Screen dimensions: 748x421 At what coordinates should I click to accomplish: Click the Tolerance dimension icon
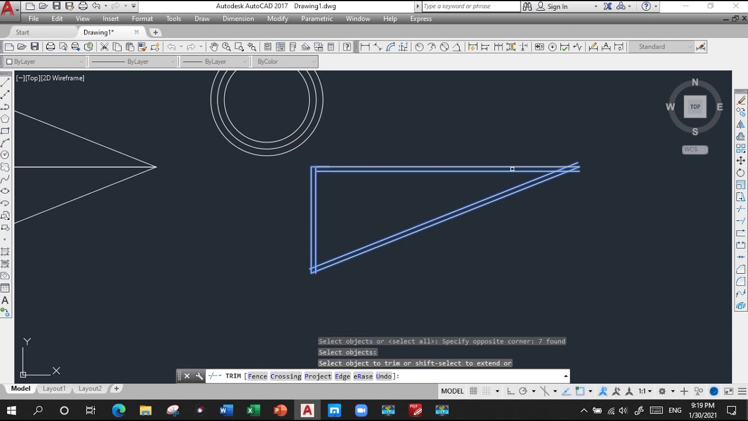[x=539, y=47]
